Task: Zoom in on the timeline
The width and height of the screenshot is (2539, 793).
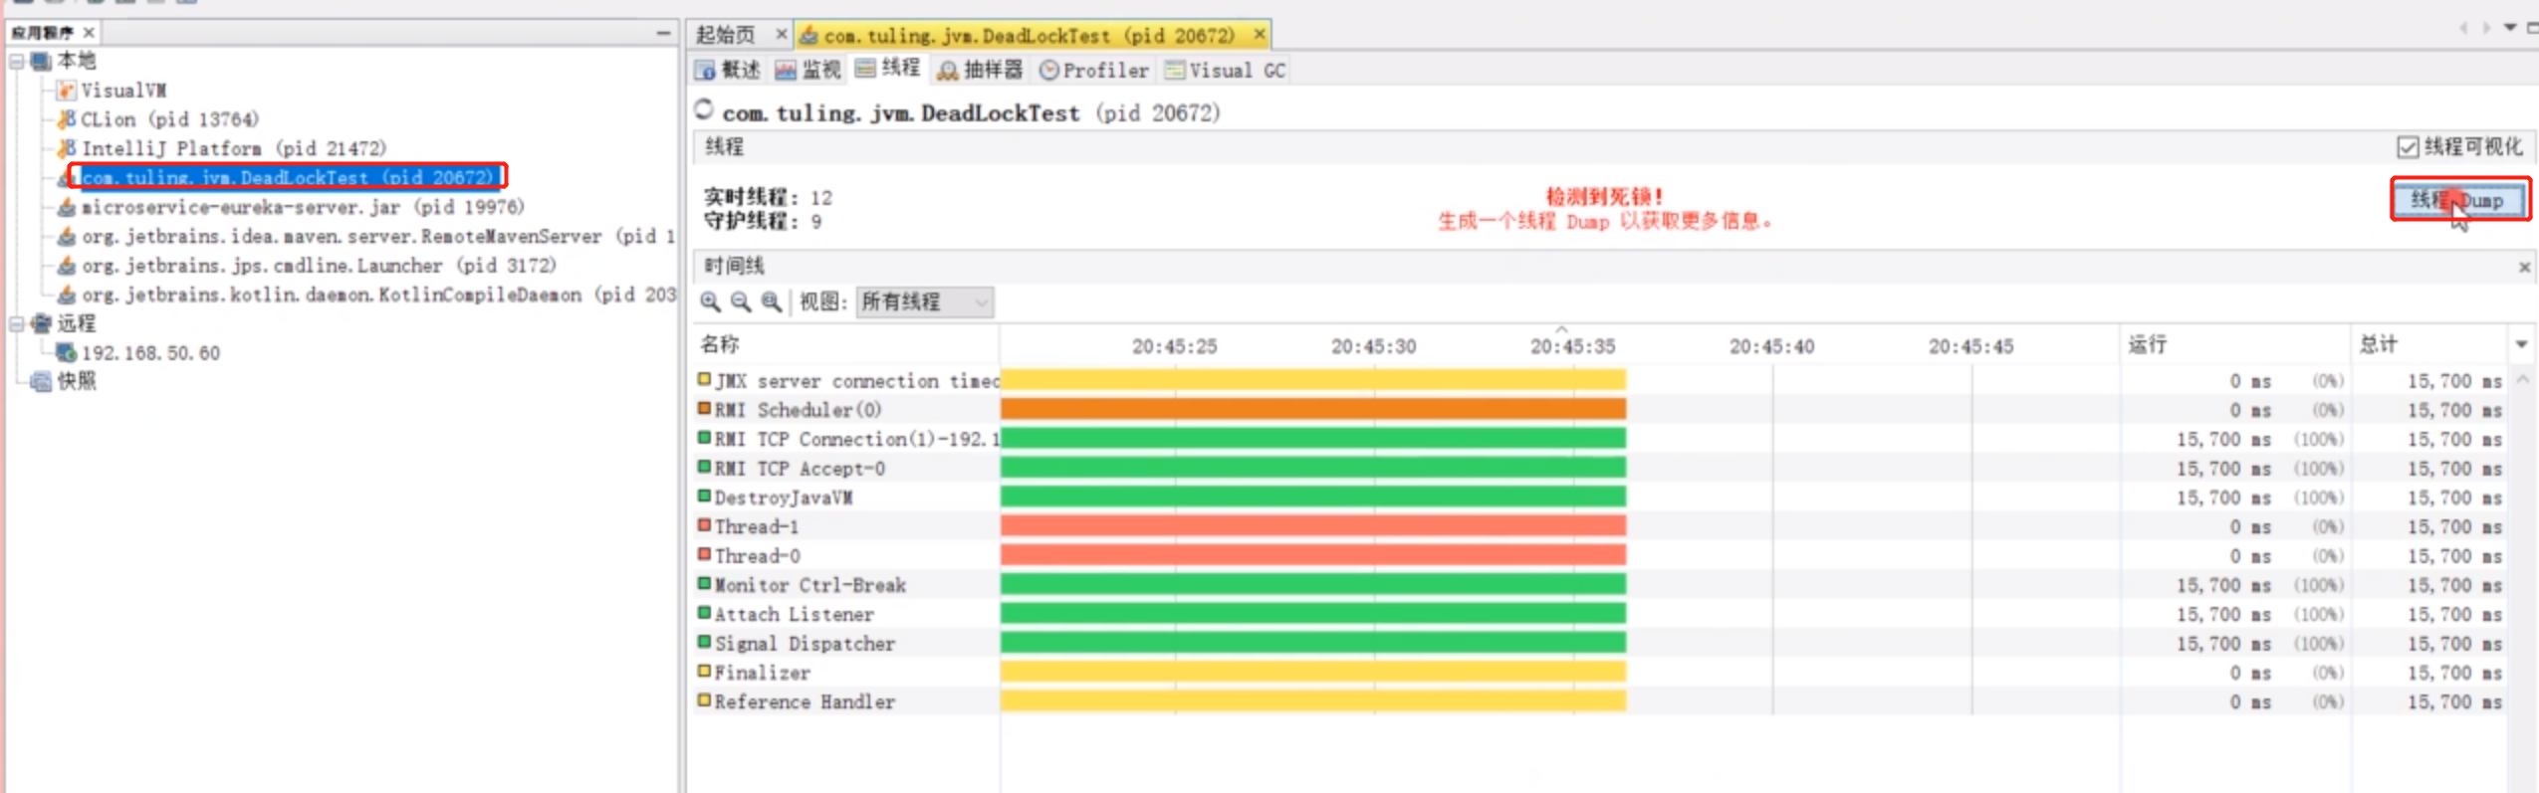Action: click(x=710, y=301)
